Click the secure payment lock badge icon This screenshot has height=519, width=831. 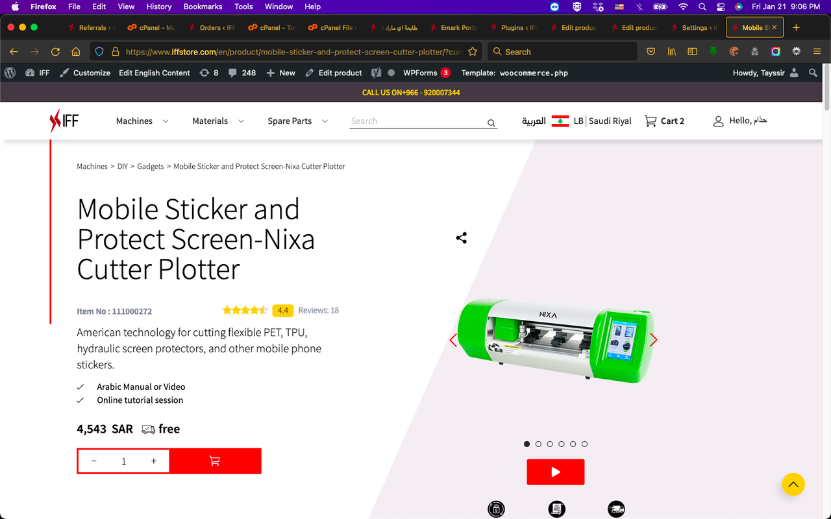click(x=496, y=509)
